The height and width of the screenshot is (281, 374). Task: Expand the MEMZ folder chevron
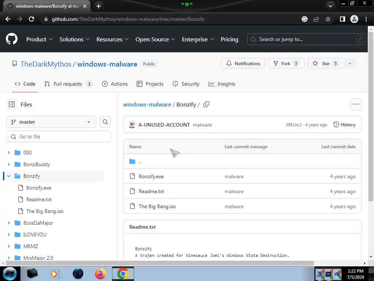pyautogui.click(x=9, y=246)
